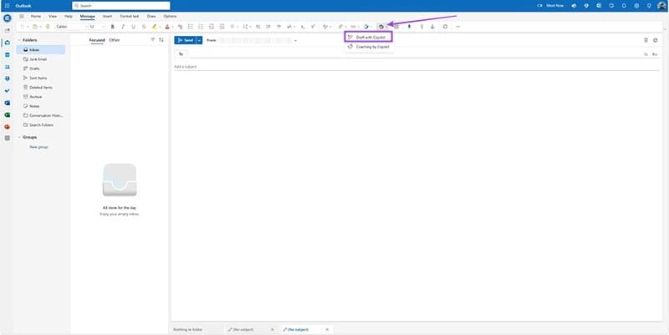This screenshot has width=669, height=335.
Task: Open Settings gear in header
Action: 636,6
